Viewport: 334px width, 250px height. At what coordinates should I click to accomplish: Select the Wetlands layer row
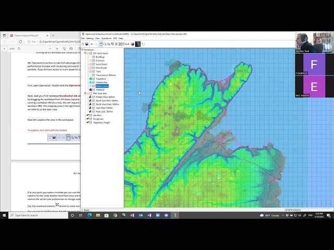pos(100,90)
